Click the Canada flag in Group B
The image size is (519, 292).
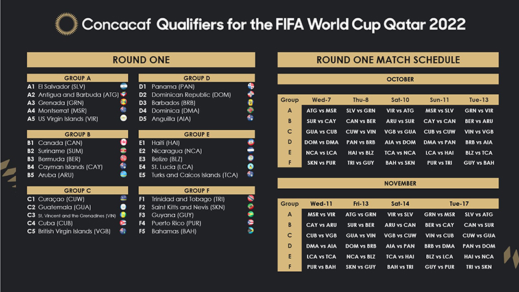[x=123, y=142]
